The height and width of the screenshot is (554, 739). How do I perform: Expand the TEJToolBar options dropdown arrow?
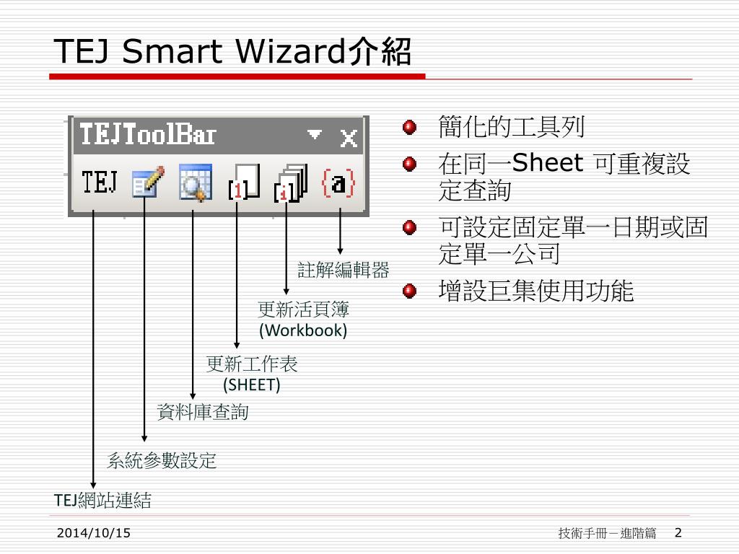315,135
